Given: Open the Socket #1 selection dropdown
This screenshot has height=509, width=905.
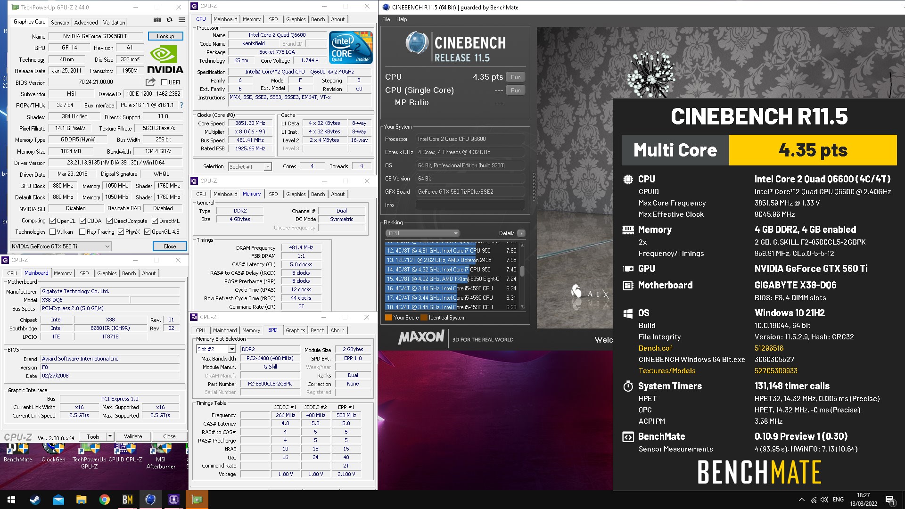Looking at the screenshot, I should coord(250,166).
